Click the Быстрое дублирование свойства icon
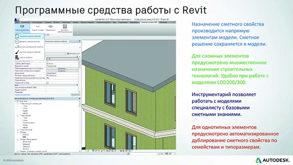The width and height of the screenshot is (293, 165). click(x=17, y=47)
